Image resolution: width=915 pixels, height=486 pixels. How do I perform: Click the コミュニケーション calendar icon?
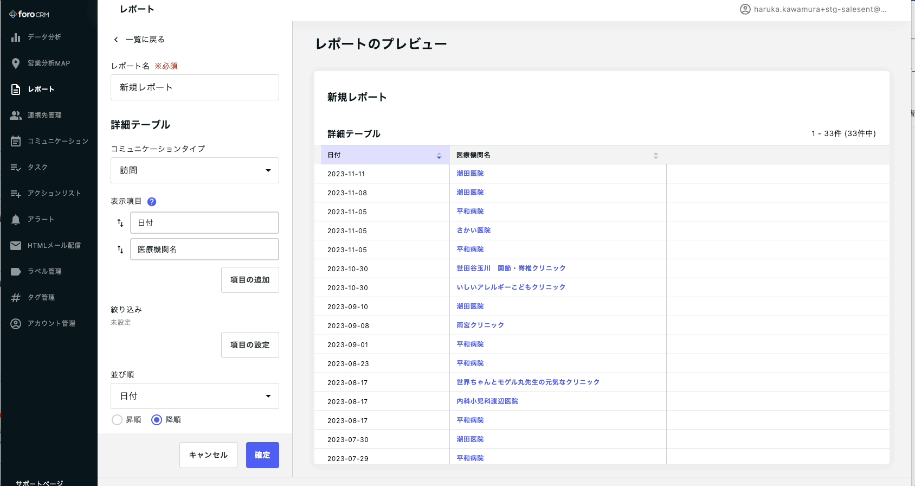pyautogui.click(x=16, y=141)
